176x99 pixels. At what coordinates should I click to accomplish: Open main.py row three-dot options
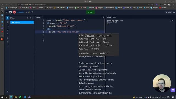[x=33, y=22]
